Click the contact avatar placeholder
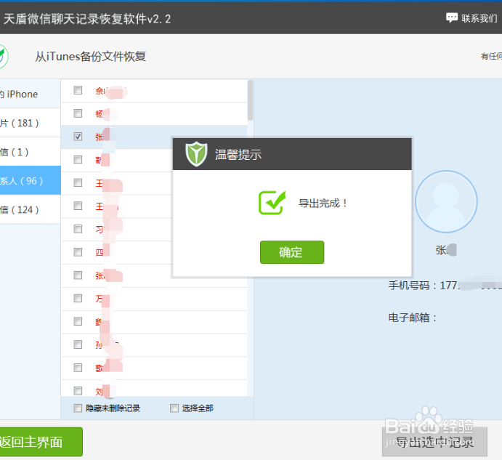This screenshot has height=460, width=502. pyautogui.click(x=446, y=201)
